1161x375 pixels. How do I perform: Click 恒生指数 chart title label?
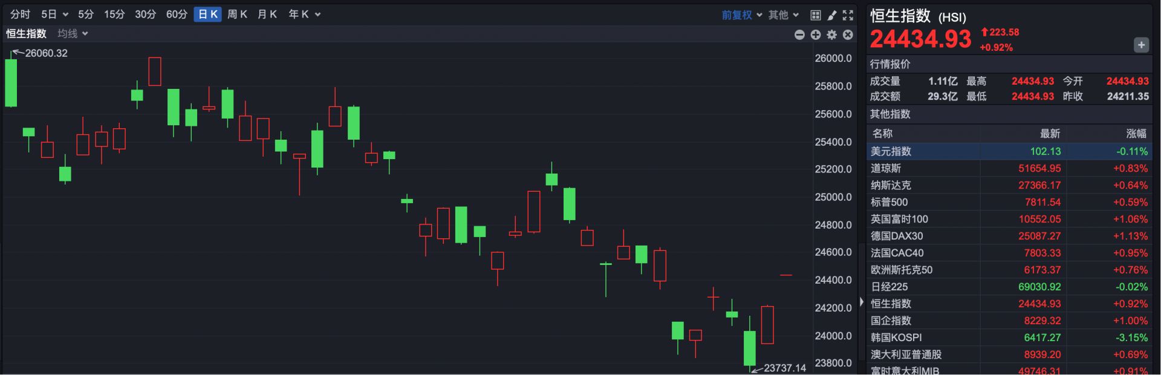pyautogui.click(x=26, y=34)
